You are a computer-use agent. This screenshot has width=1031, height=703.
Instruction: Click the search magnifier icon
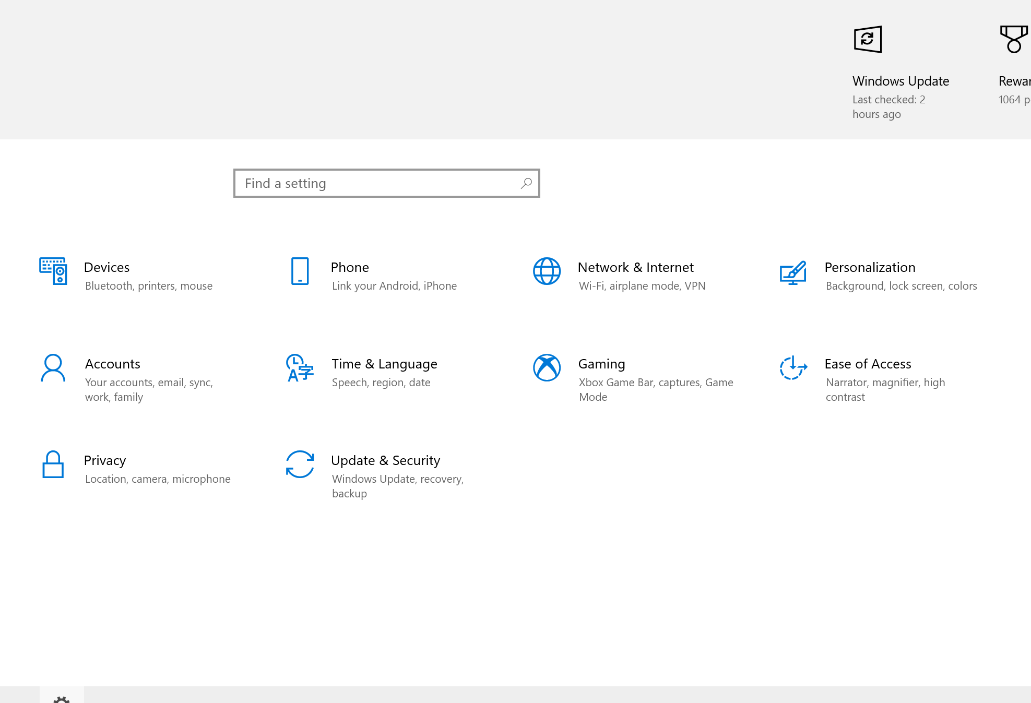tap(526, 183)
